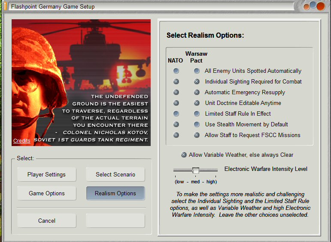This screenshot has width=331, height=242.
Task: Open Player Settings
Action: [x=47, y=174]
